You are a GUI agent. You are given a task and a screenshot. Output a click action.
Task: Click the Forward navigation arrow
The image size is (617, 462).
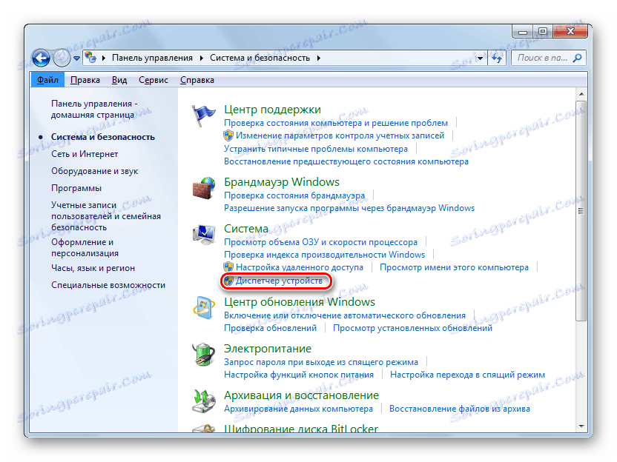point(61,57)
